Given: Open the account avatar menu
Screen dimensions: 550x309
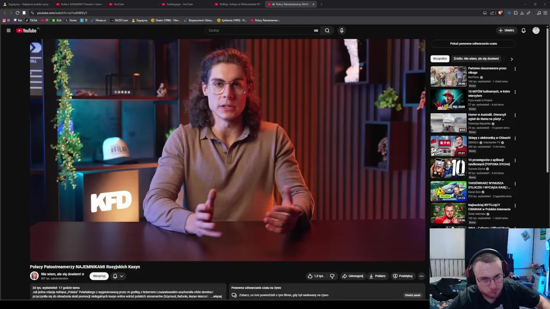Looking at the screenshot, I should (x=536, y=30).
